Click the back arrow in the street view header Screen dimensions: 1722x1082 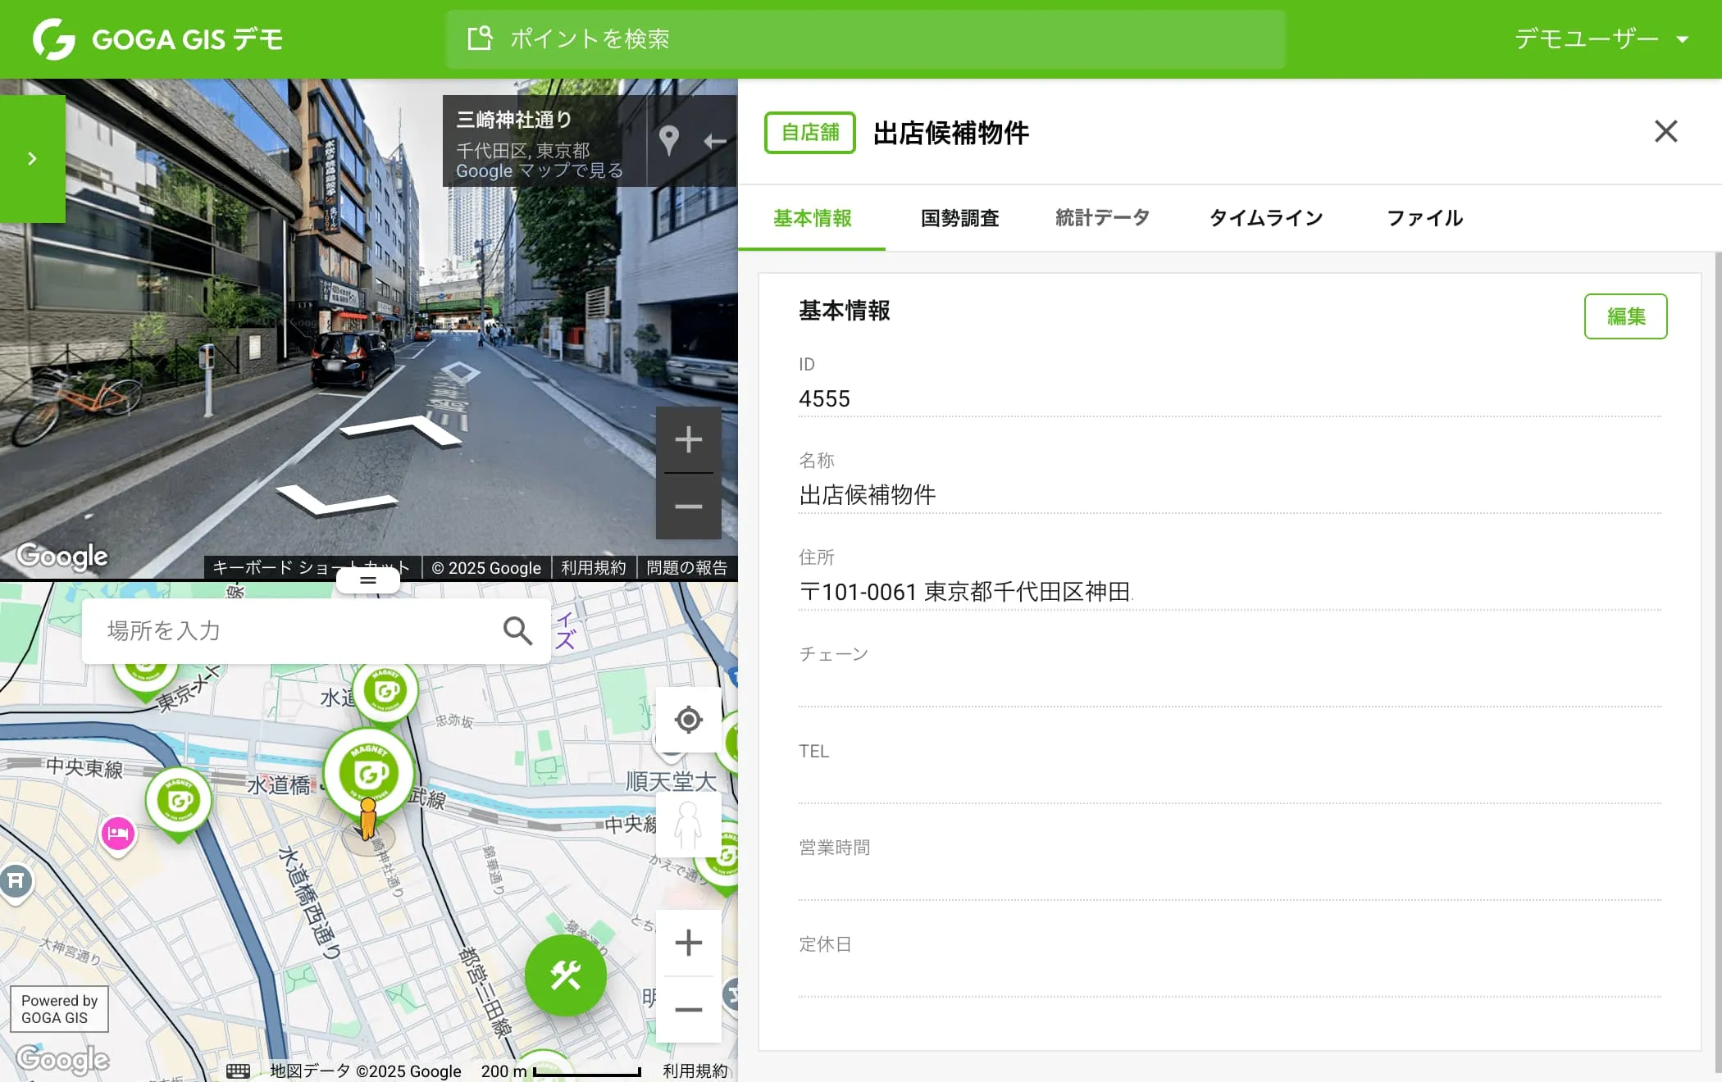pos(714,141)
